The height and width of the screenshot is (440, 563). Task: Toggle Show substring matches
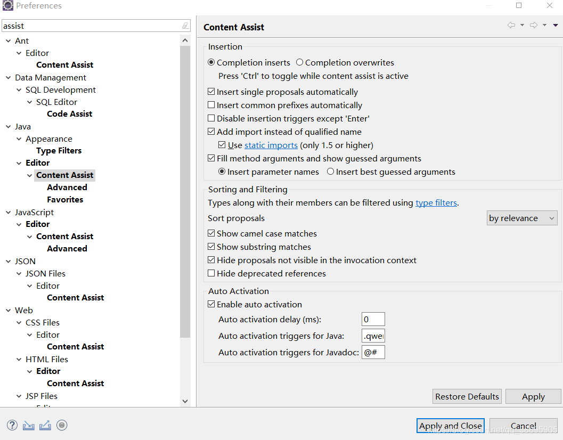[211, 247]
